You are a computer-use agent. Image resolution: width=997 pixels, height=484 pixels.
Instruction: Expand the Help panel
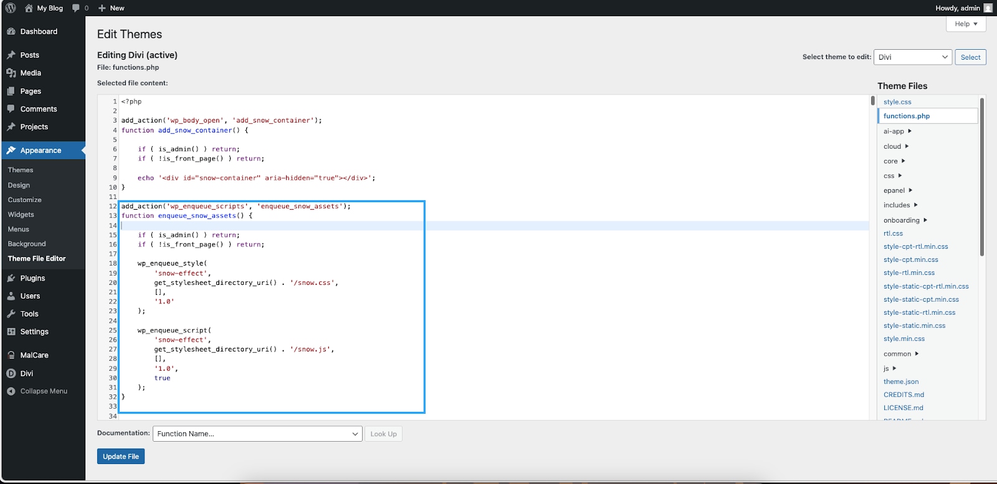click(x=966, y=24)
